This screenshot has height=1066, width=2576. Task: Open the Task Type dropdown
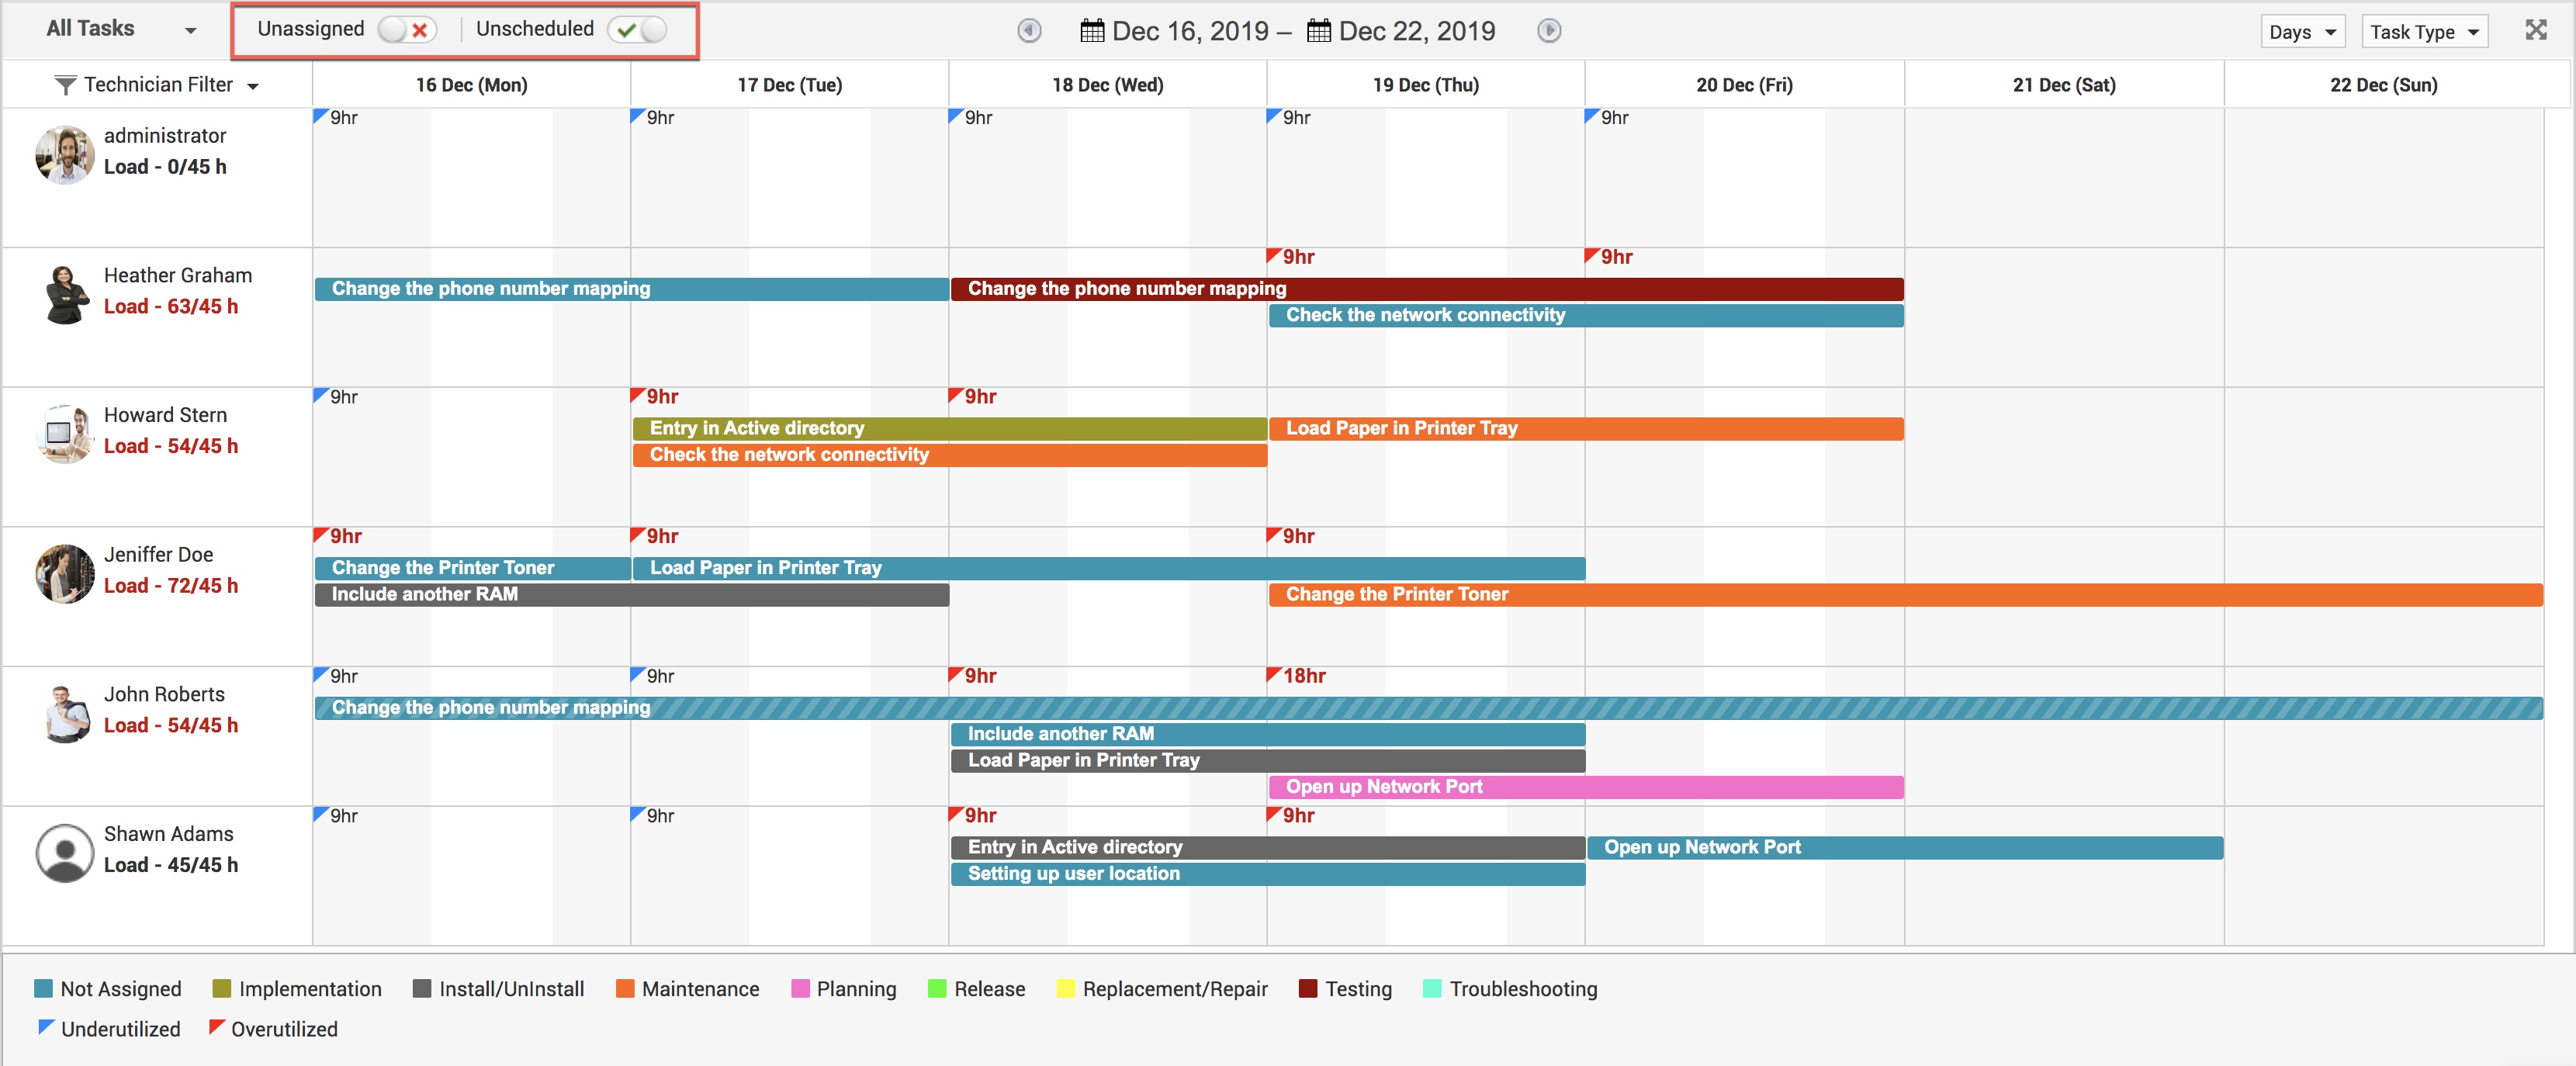[2423, 32]
